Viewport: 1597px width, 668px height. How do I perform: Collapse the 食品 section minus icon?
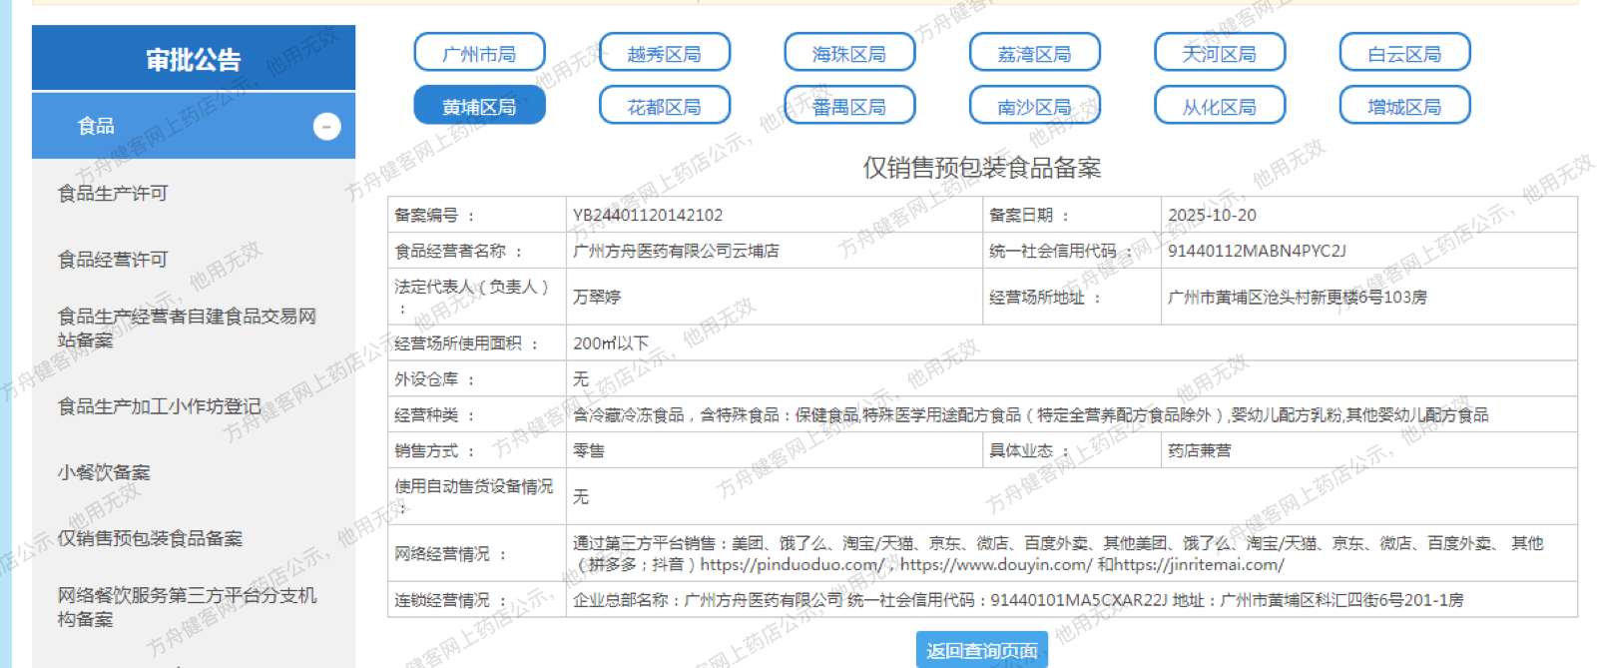tap(326, 126)
